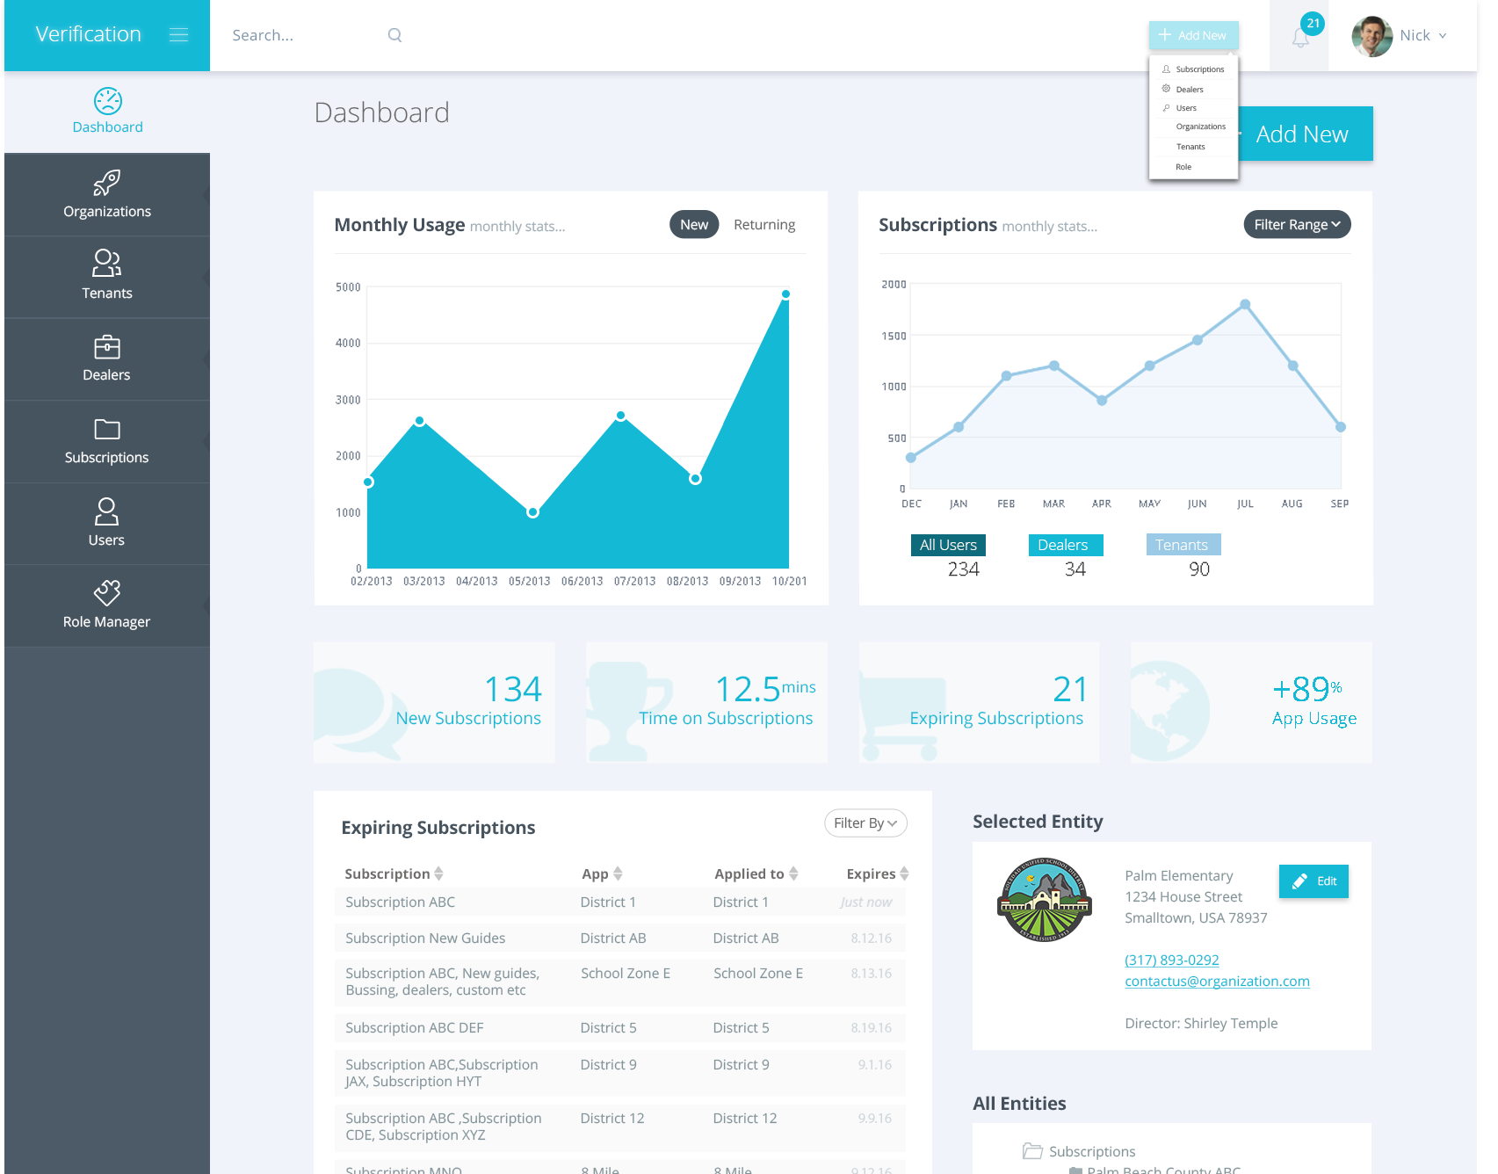Open the notifications bell icon
Screen dimensions: 1498x1174
coord(1300,38)
